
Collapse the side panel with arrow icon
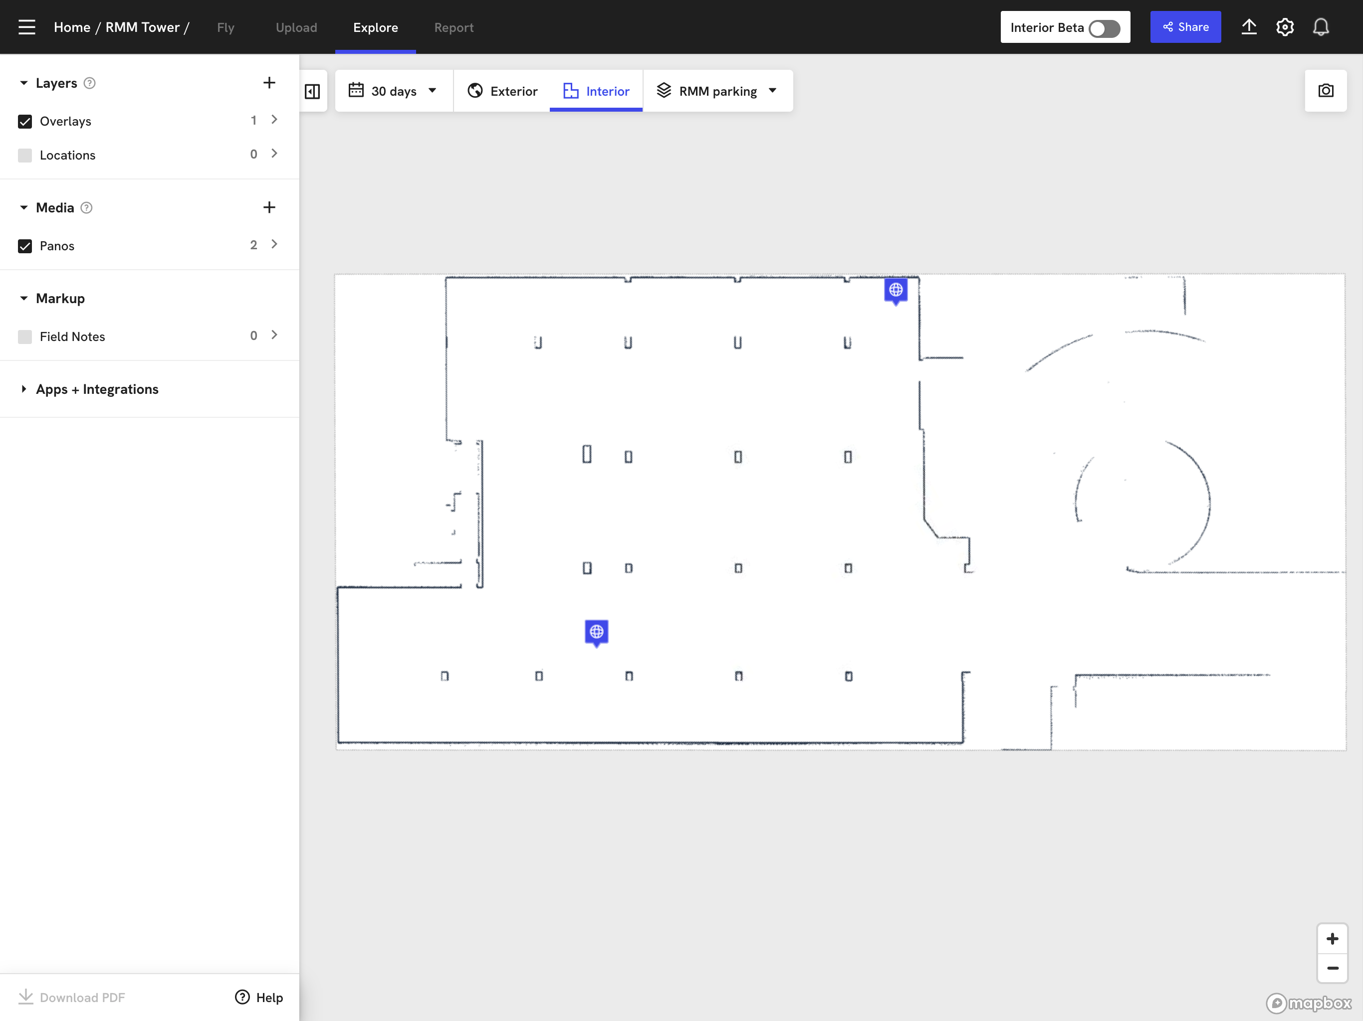click(x=312, y=91)
